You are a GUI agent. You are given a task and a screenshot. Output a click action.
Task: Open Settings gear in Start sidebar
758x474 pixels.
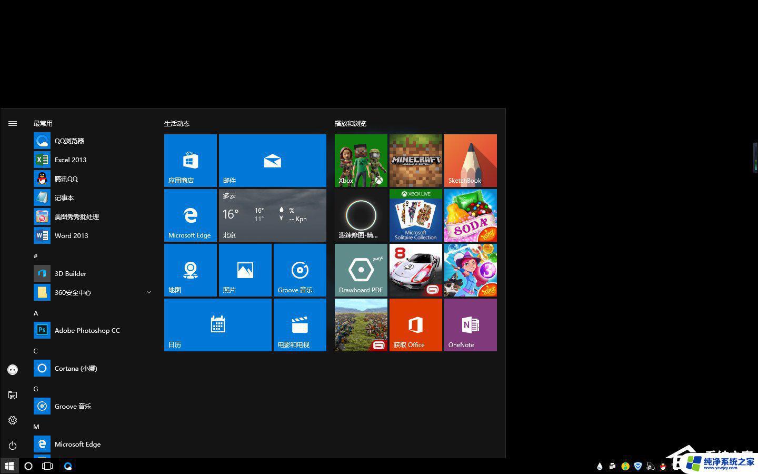coord(13,420)
